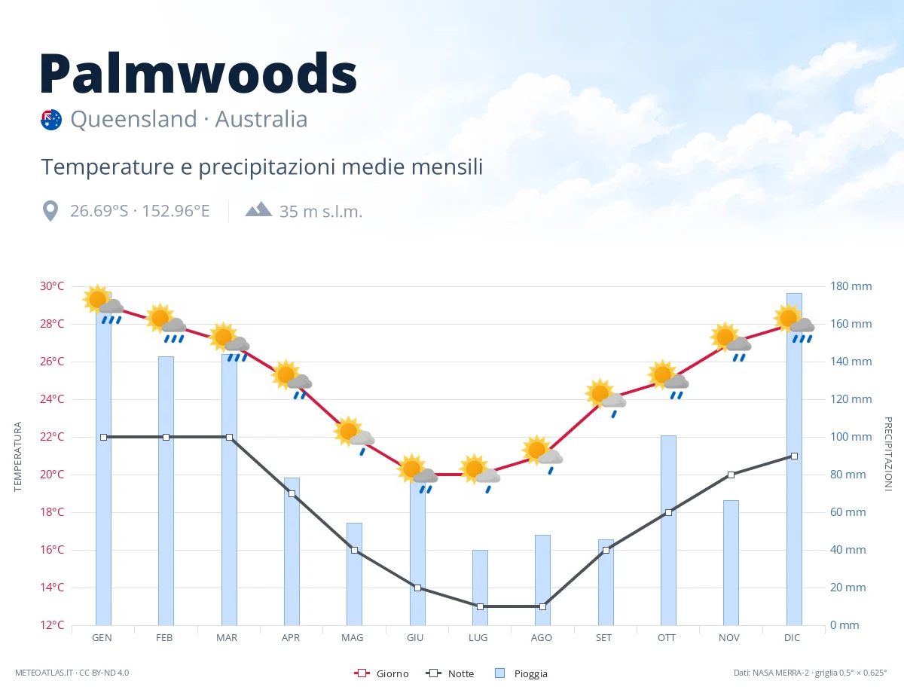Click the METEOATLAS.IT credit text

[x=72, y=673]
